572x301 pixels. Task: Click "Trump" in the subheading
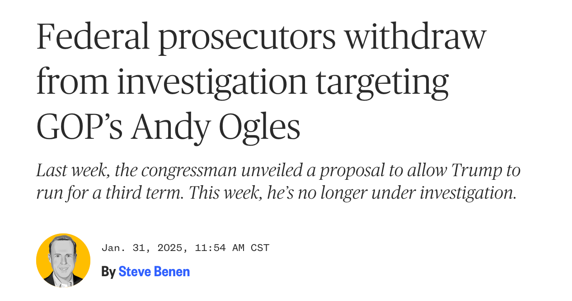(476, 170)
